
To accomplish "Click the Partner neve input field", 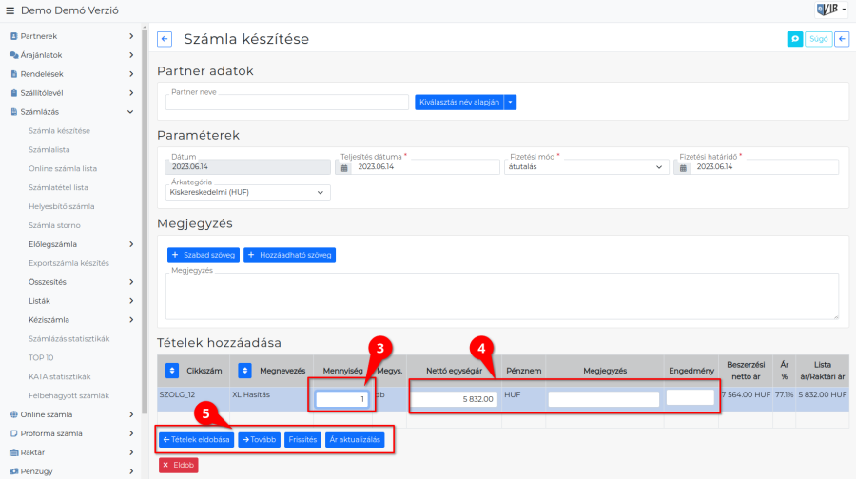I will coord(286,103).
